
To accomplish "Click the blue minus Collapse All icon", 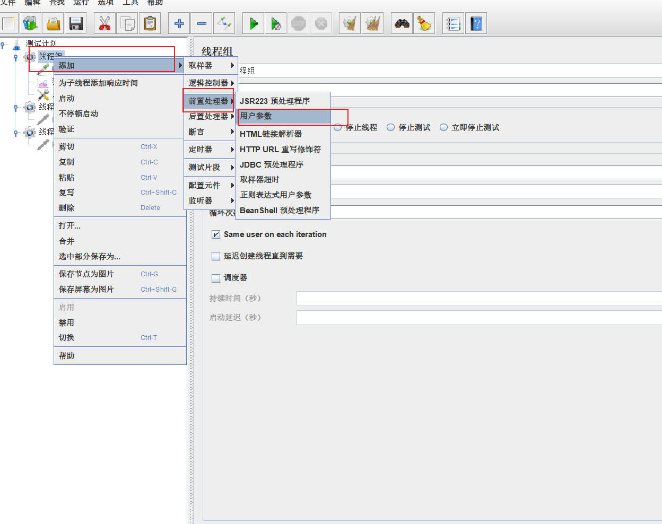I will (202, 23).
